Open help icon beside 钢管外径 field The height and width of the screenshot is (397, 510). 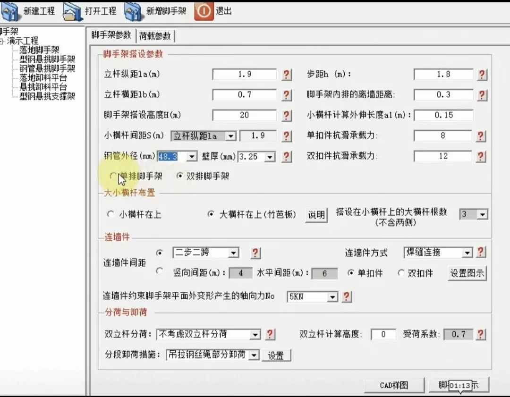(287, 156)
